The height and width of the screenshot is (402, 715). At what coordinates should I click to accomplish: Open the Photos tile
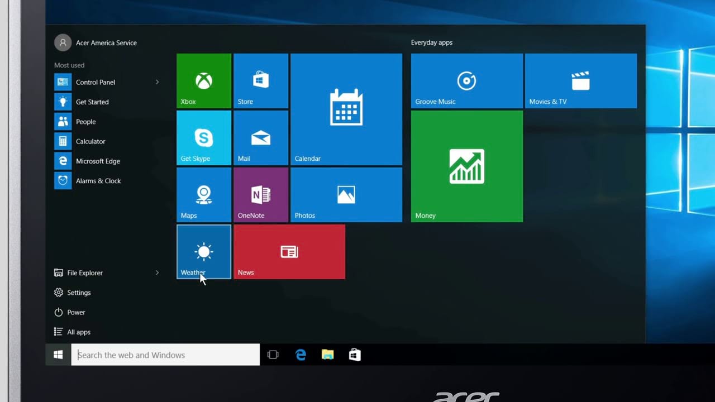(346, 195)
